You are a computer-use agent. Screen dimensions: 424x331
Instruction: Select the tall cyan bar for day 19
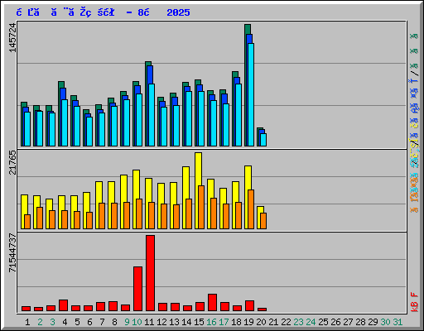(x=251, y=94)
